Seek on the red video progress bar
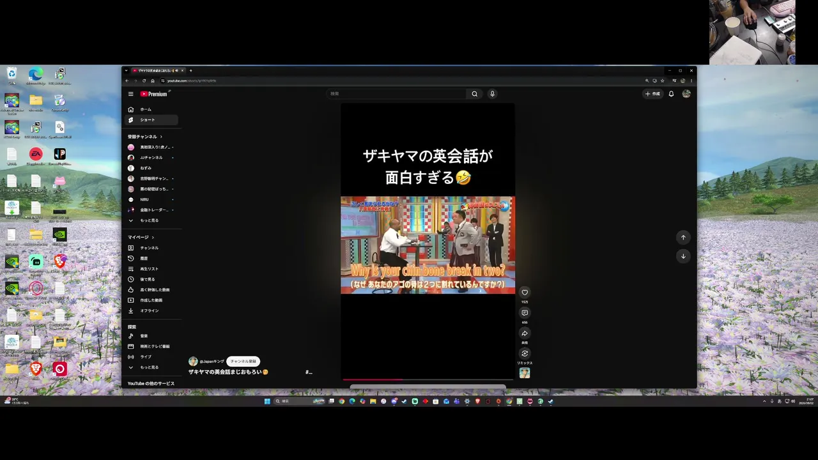The width and height of the screenshot is (818, 460). (428, 379)
